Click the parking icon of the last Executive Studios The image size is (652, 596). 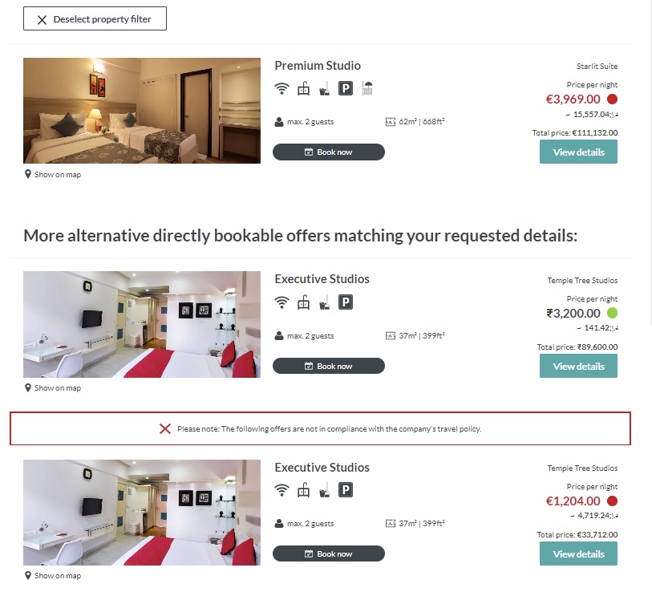click(345, 490)
